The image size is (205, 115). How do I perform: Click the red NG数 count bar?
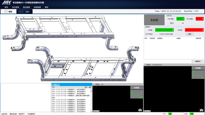pyautogui.click(x=194, y=30)
